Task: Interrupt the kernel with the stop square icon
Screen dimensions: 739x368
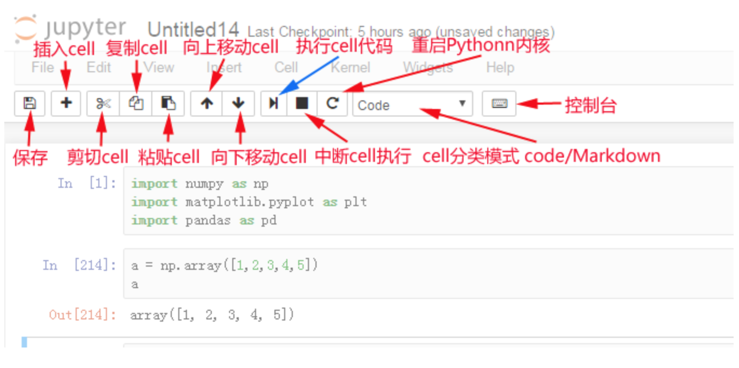Action: [x=302, y=103]
